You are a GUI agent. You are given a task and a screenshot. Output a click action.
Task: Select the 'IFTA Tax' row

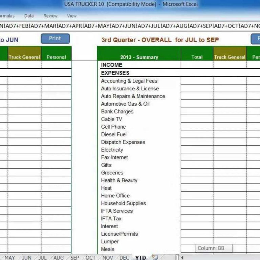(x=111, y=219)
